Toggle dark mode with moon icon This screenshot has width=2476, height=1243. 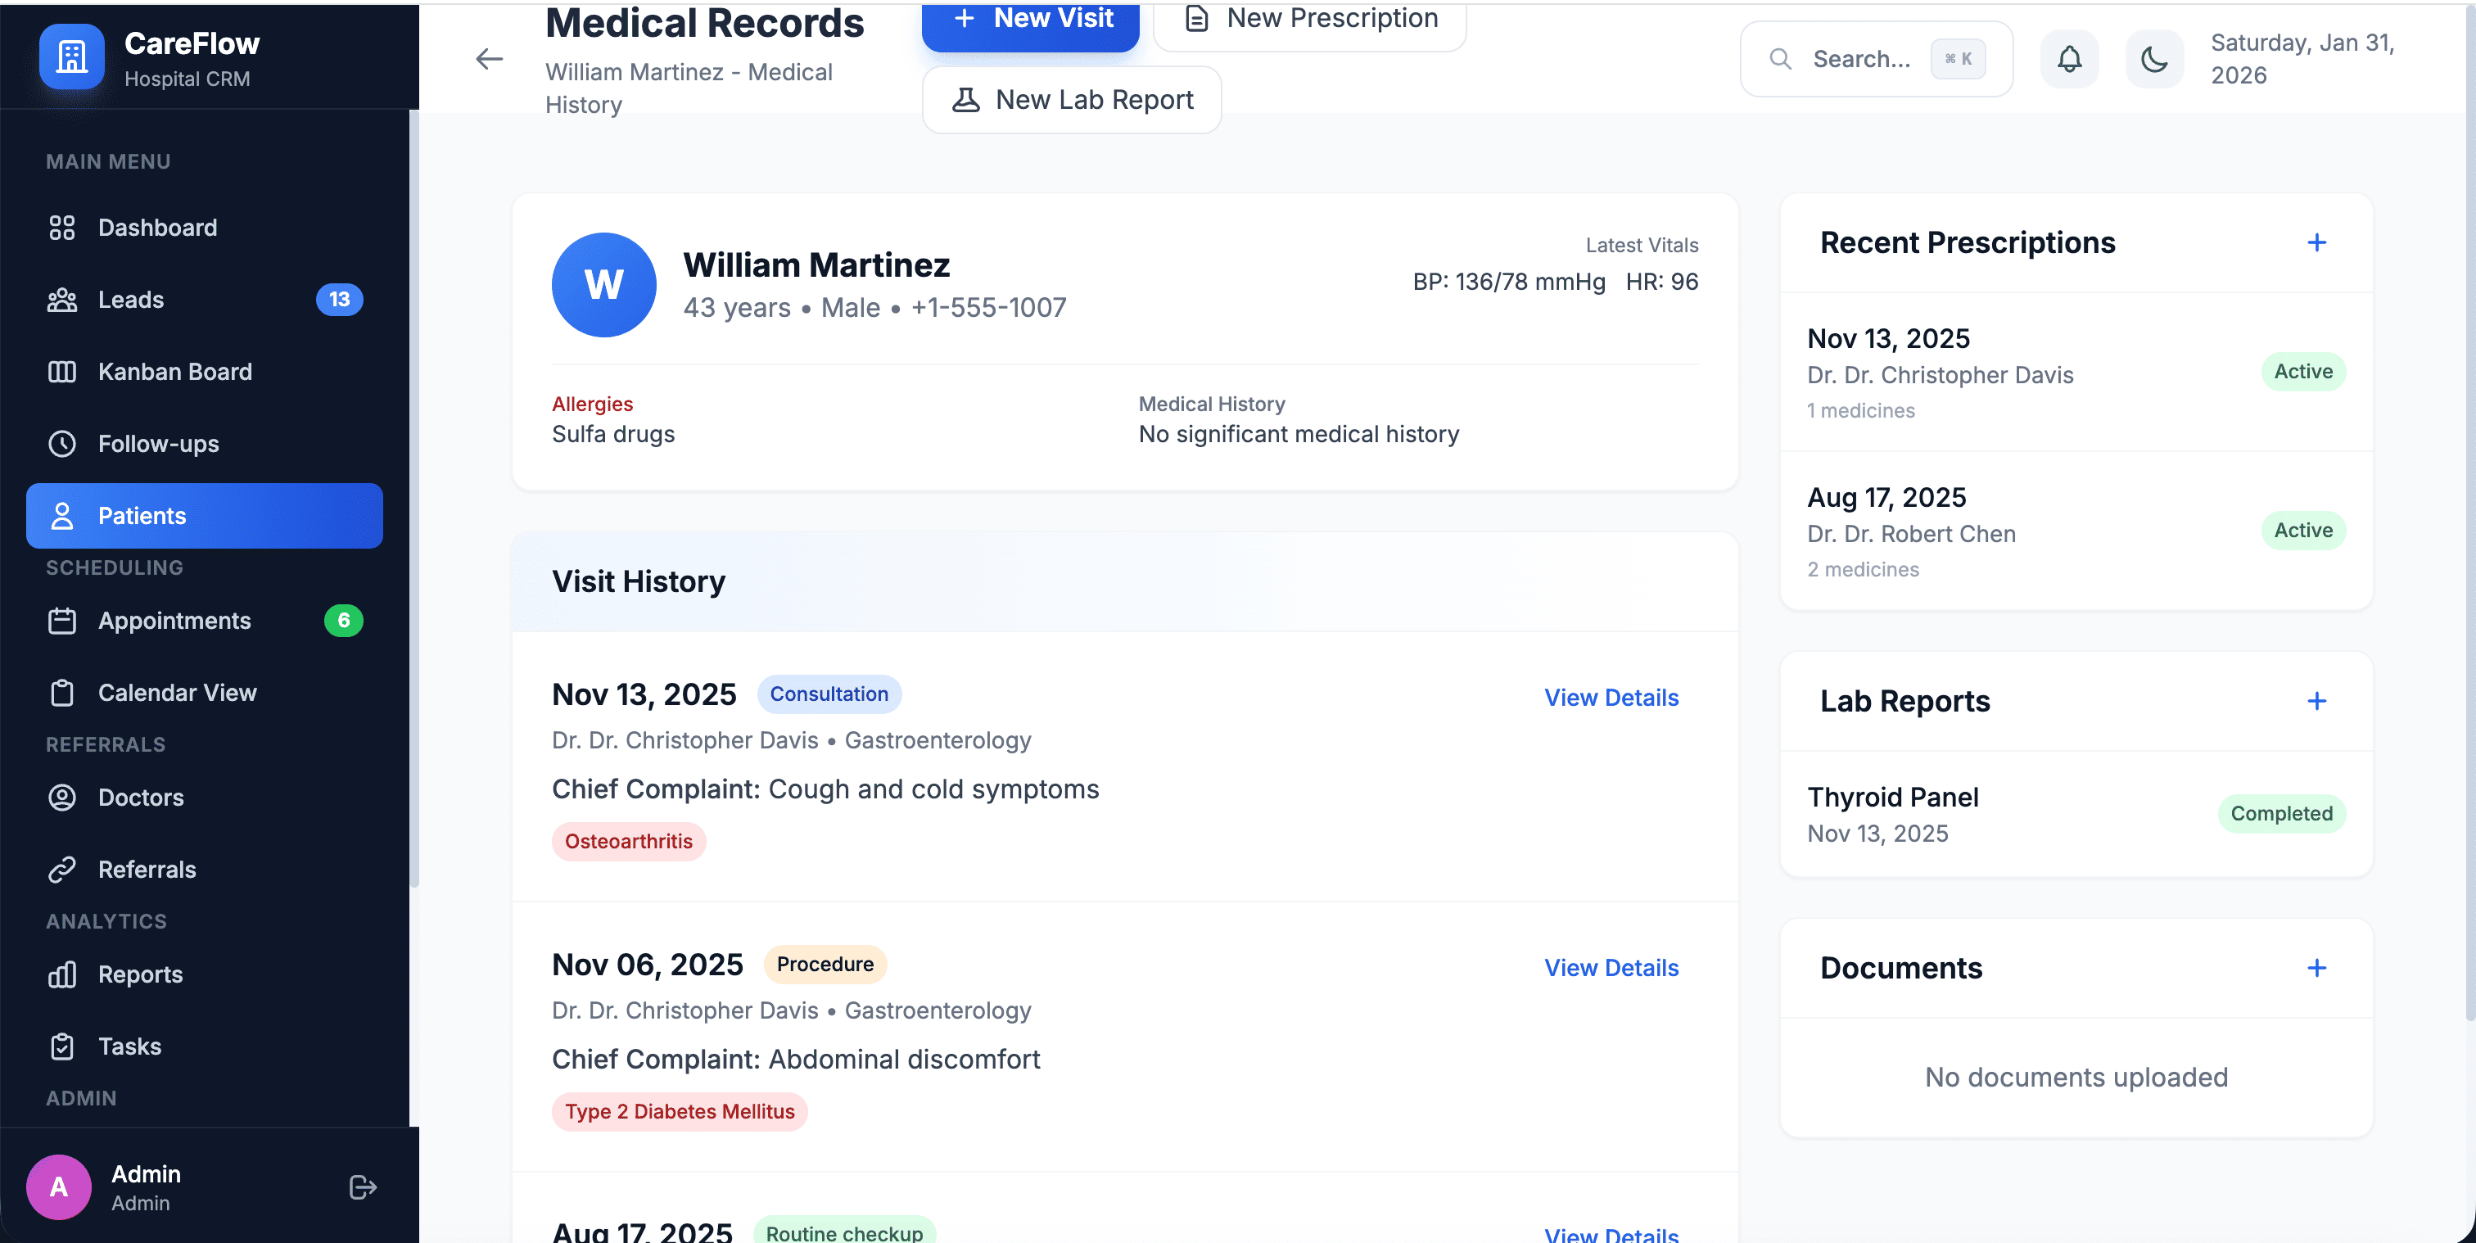tap(2153, 60)
